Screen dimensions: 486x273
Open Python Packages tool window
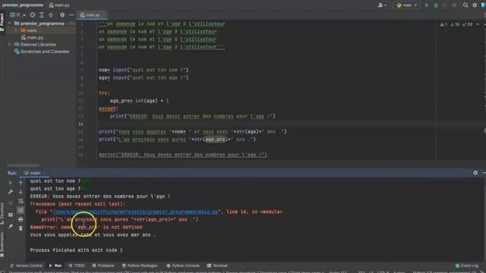pyautogui.click(x=140, y=265)
